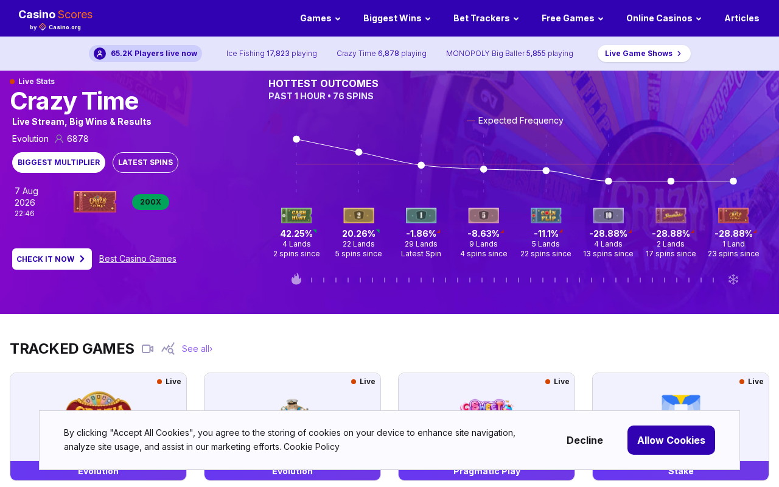779x487 pixels.
Task: Expand the Online Casinos menu
Action: coord(664,18)
